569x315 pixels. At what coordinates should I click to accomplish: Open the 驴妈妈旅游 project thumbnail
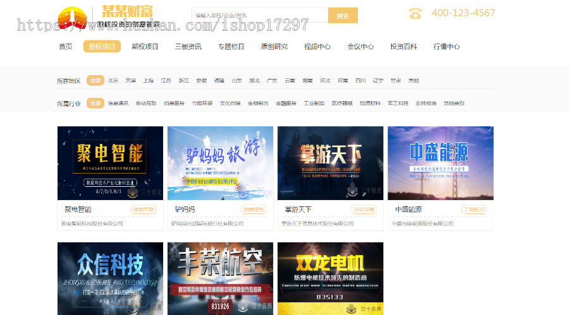pyautogui.click(x=220, y=163)
